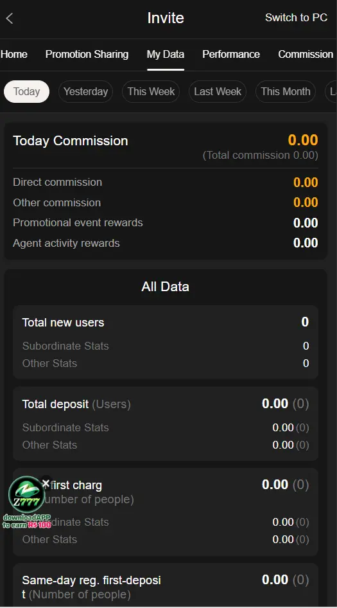Open the Total new users card

(x=166, y=342)
